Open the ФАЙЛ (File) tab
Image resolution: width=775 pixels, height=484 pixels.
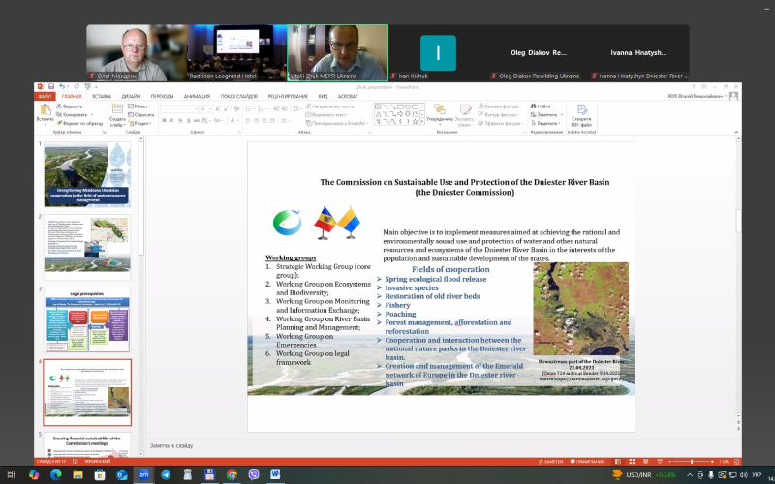45,96
